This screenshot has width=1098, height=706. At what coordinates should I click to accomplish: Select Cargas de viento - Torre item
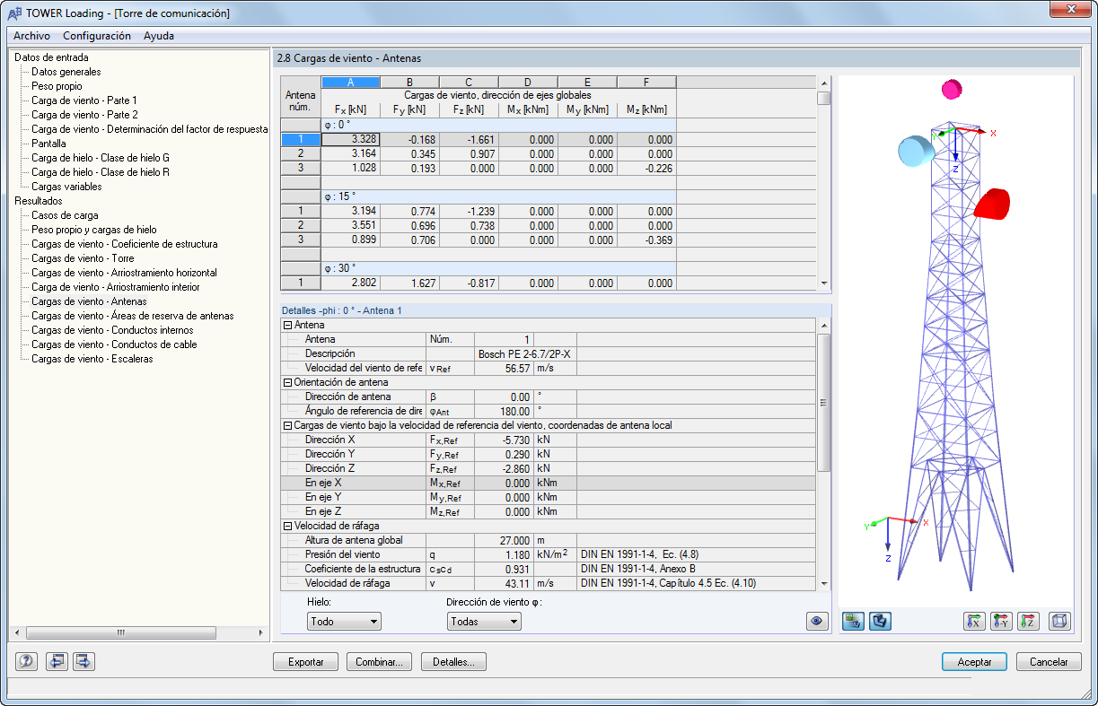click(x=83, y=258)
